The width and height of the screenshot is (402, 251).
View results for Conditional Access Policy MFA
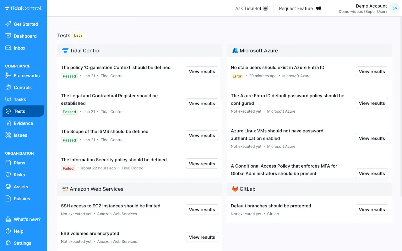372,173
